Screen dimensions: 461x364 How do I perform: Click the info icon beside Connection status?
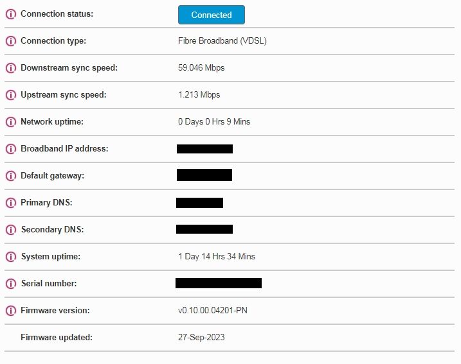(10, 14)
